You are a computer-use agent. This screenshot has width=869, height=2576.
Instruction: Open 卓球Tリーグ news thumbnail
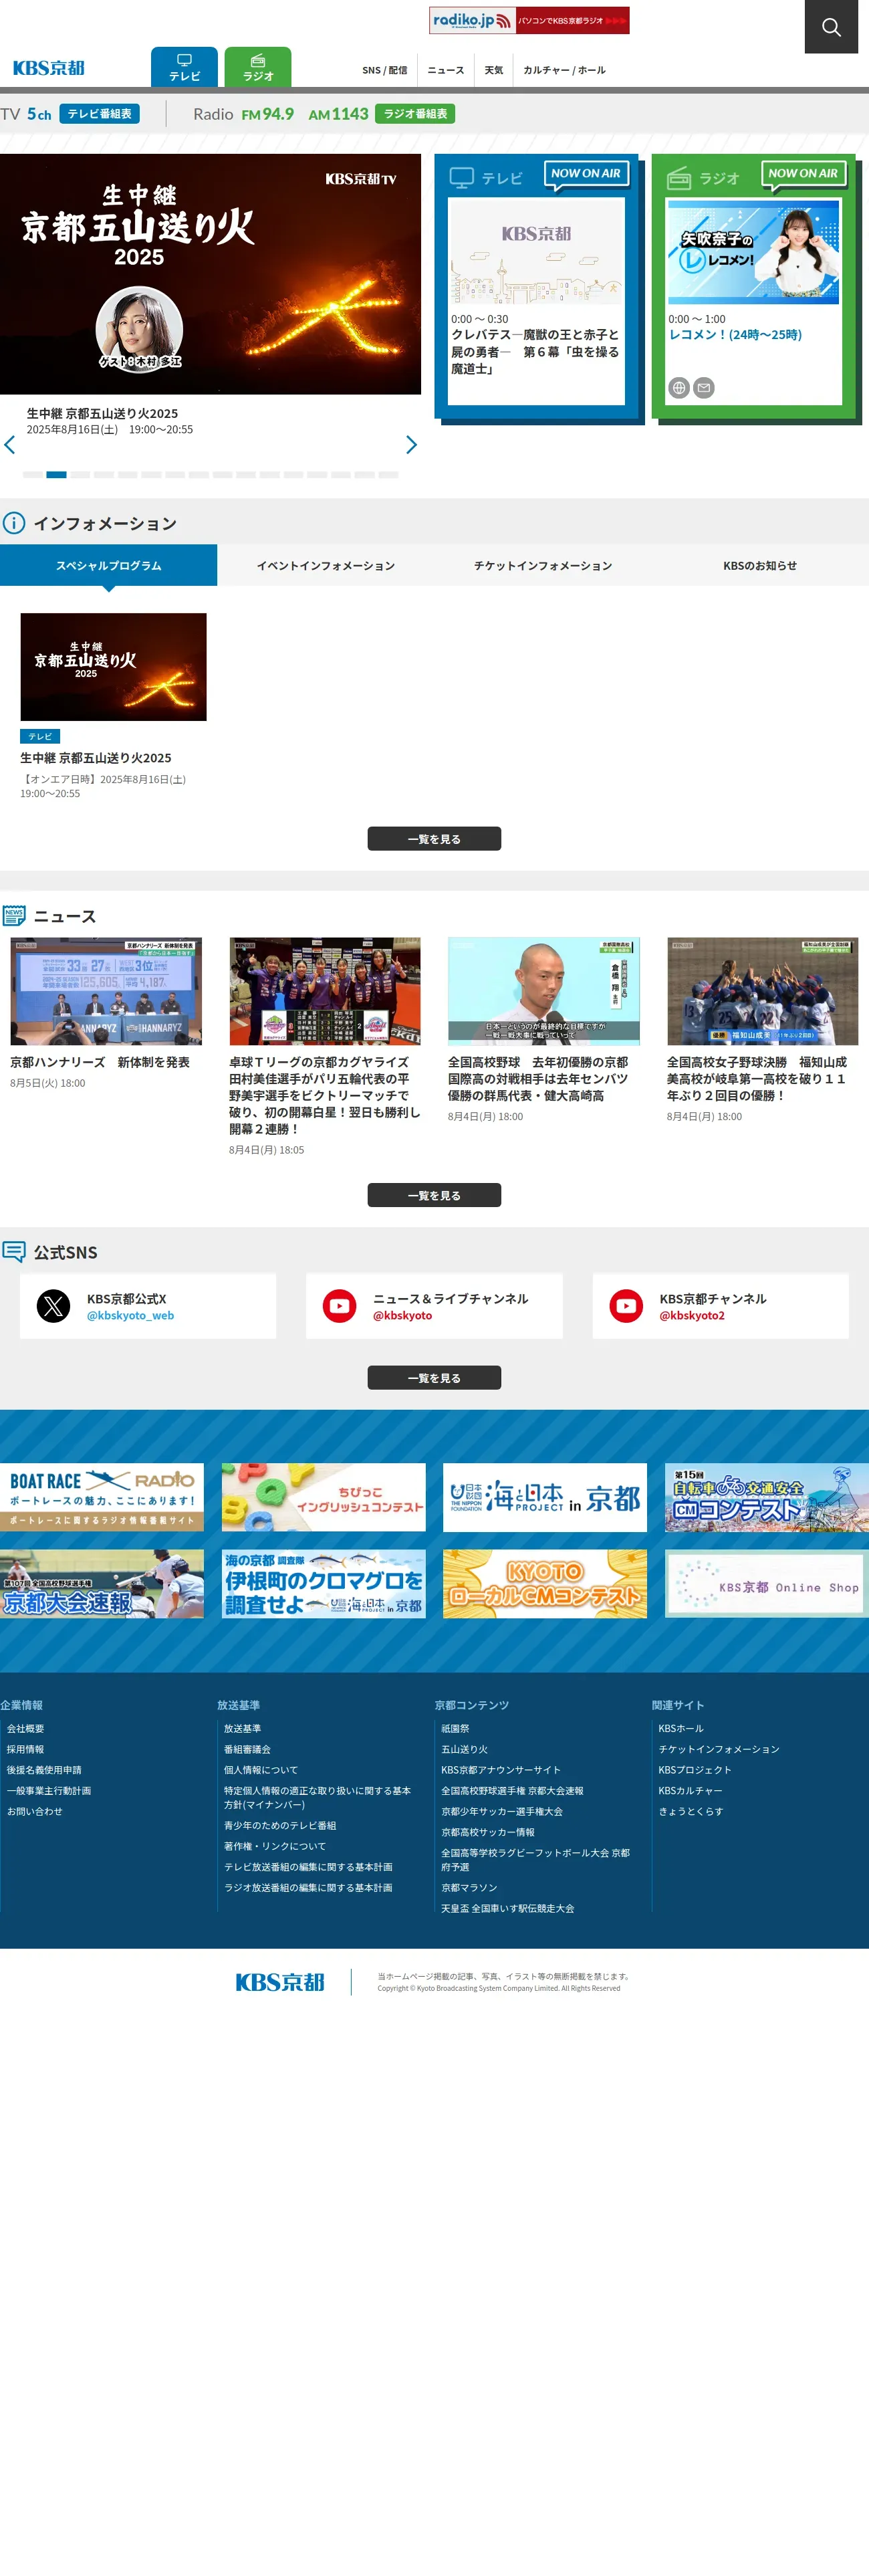point(325,991)
